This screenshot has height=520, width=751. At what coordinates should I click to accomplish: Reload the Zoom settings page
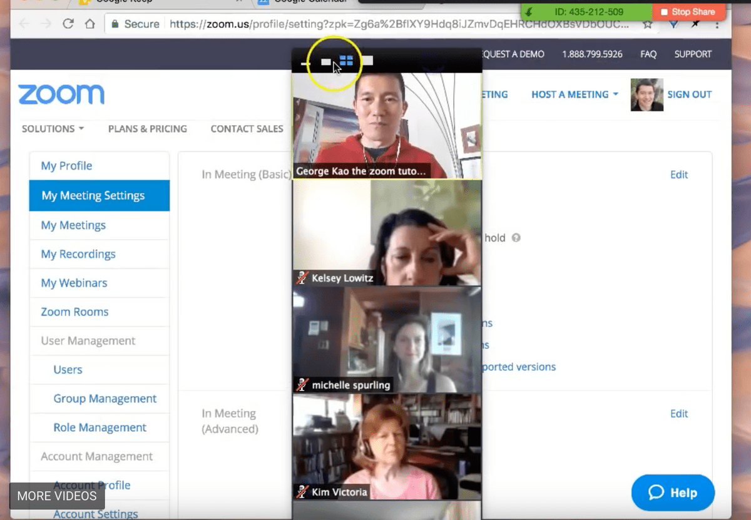click(x=68, y=24)
